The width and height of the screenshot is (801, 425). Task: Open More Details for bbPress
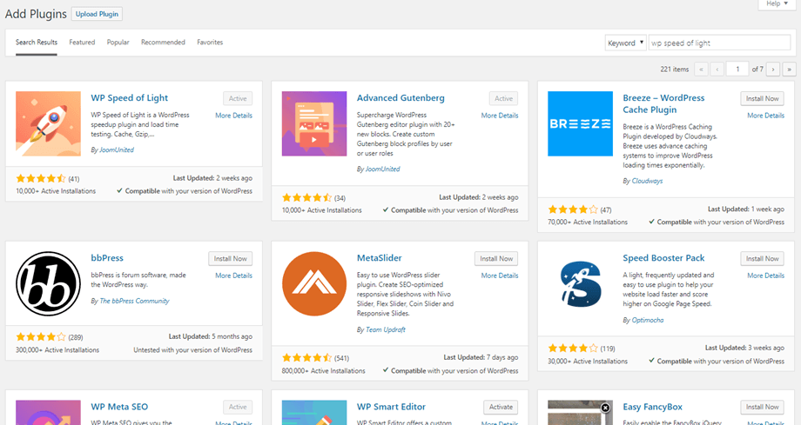[233, 276]
